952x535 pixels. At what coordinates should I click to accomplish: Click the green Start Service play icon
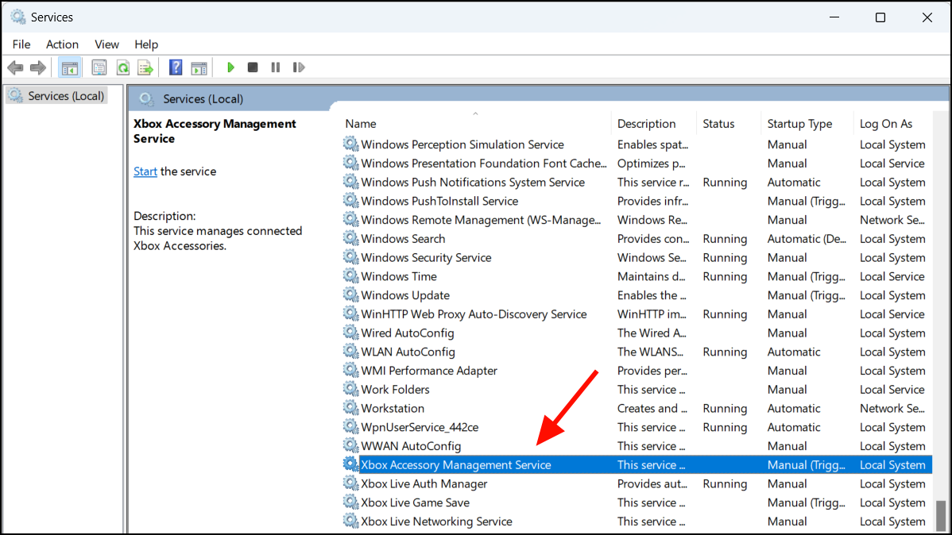click(230, 67)
